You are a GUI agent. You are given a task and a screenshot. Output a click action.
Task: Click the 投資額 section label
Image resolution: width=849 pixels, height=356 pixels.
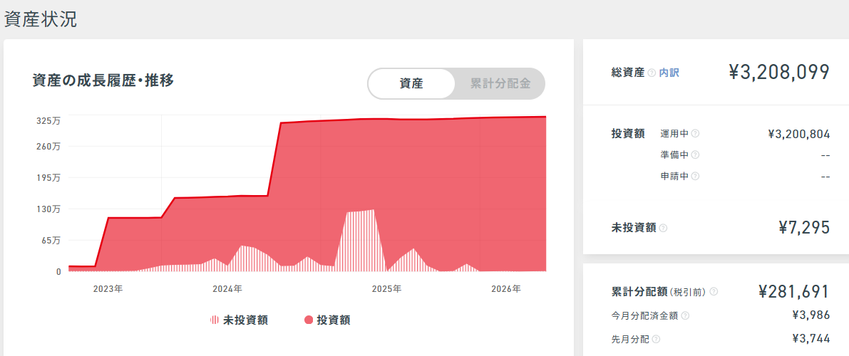click(627, 134)
